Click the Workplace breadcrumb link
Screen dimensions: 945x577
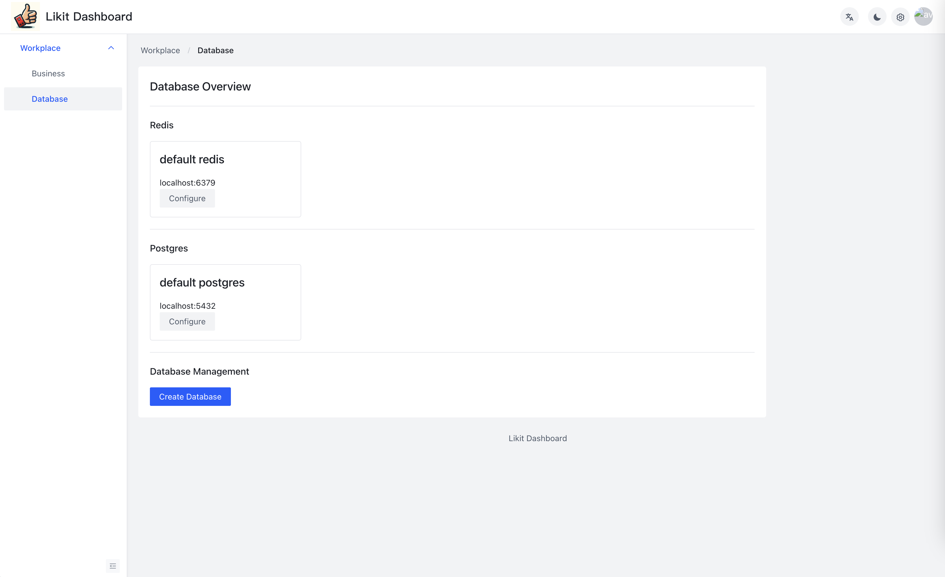pyautogui.click(x=160, y=50)
